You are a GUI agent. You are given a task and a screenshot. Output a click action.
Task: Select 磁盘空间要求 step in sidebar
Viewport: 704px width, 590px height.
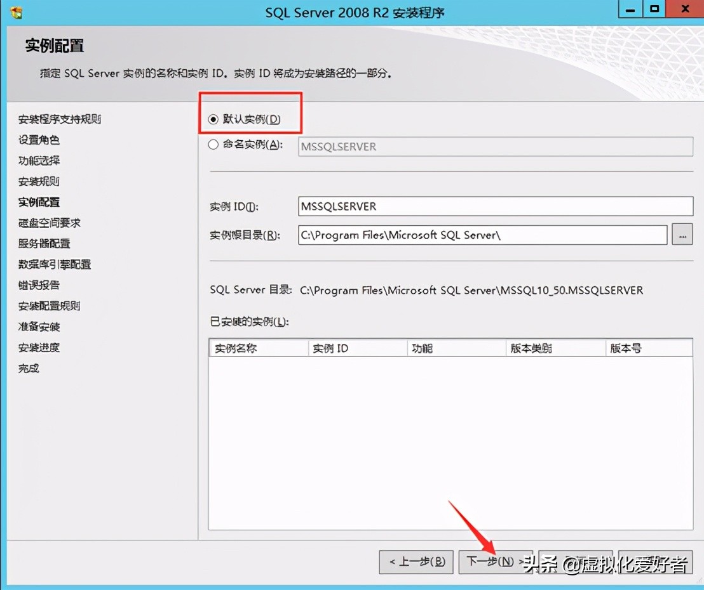coord(50,223)
